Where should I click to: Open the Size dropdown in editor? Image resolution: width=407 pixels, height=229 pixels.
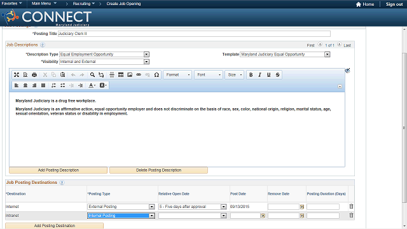(x=235, y=75)
